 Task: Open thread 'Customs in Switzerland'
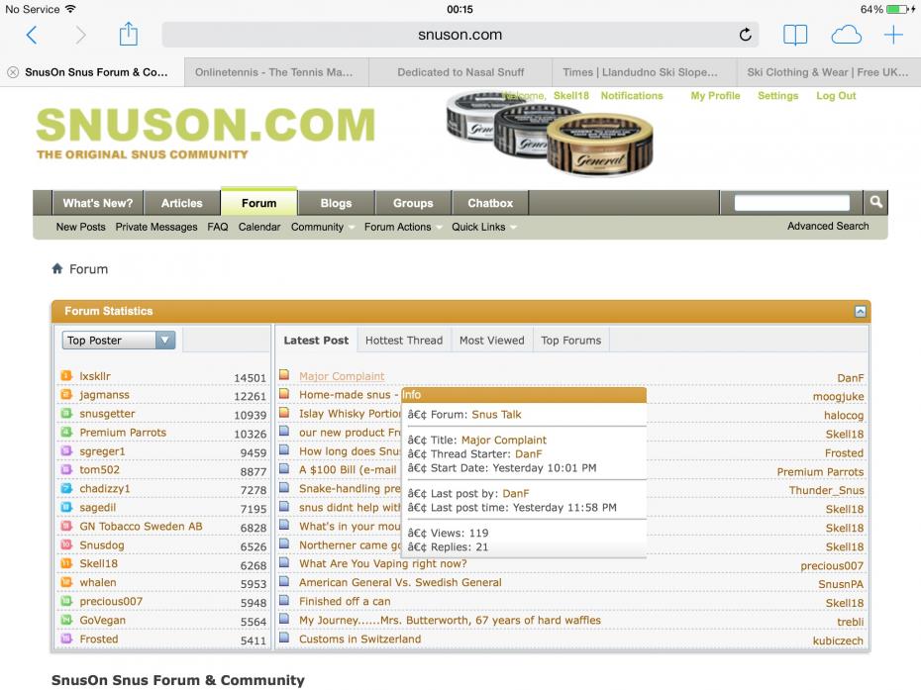[x=359, y=640]
